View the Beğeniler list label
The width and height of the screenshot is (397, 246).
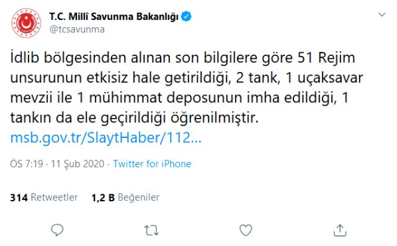138,198
